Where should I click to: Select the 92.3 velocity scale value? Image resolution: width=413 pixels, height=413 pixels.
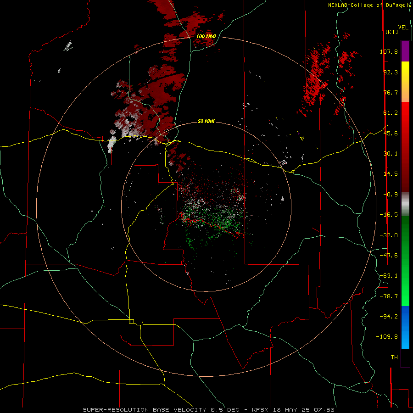coord(391,72)
